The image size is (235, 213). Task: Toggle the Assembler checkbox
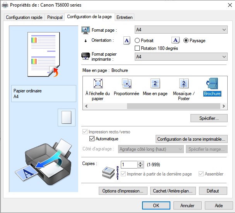coord(201,174)
